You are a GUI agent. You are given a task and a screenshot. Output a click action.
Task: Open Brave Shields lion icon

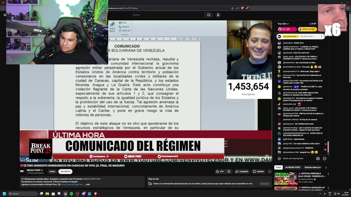click(x=242, y=8)
